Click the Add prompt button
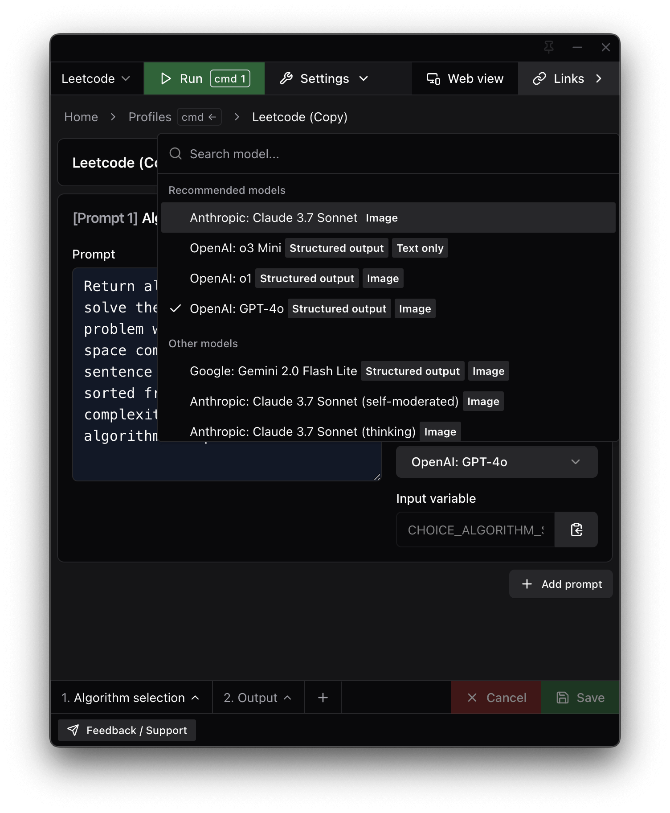The image size is (670, 813). (561, 584)
